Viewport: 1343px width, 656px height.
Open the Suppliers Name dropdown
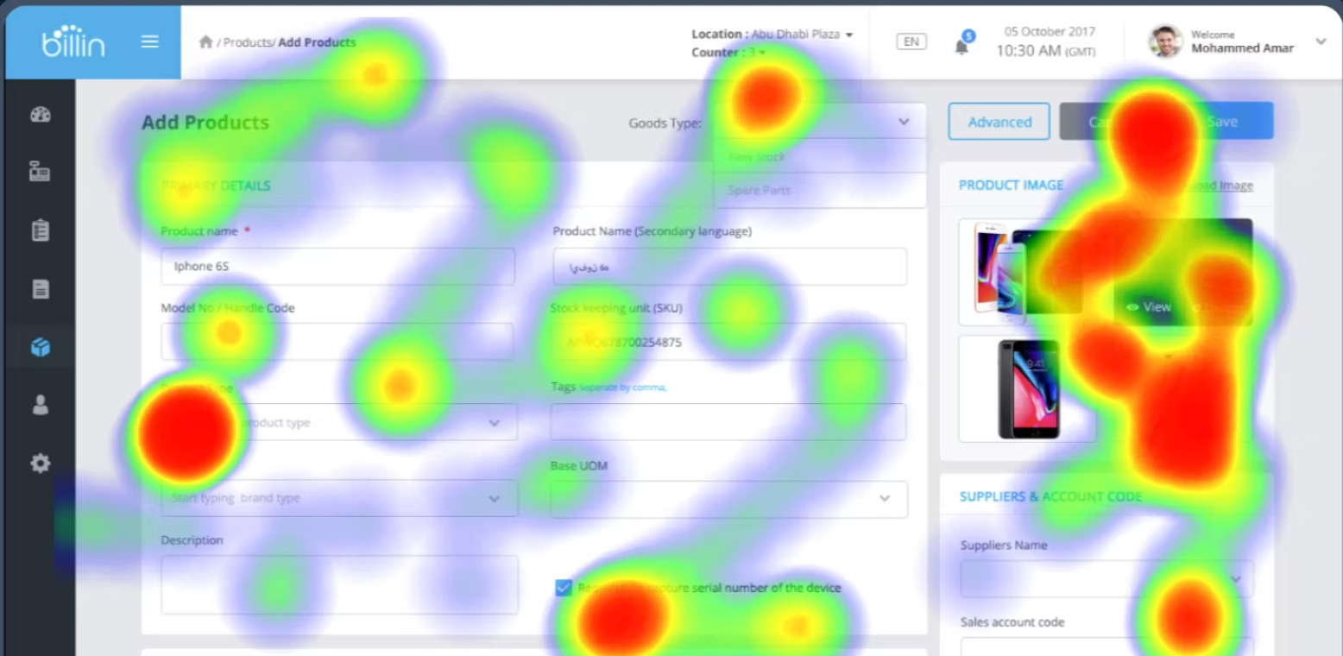click(x=1107, y=578)
